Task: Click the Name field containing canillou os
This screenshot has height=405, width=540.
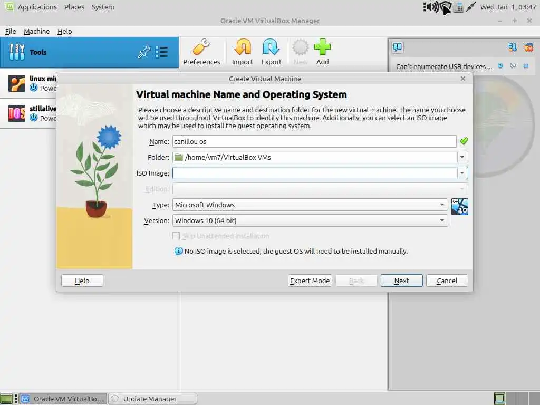Action: [314, 141]
